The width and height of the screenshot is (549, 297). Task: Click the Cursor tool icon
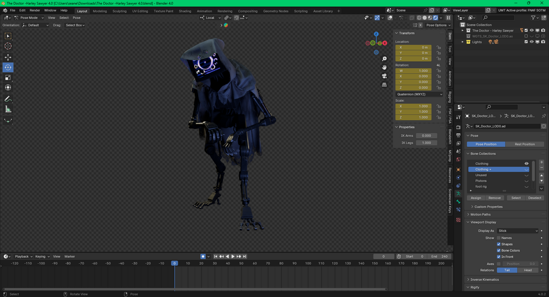[x=8, y=46]
